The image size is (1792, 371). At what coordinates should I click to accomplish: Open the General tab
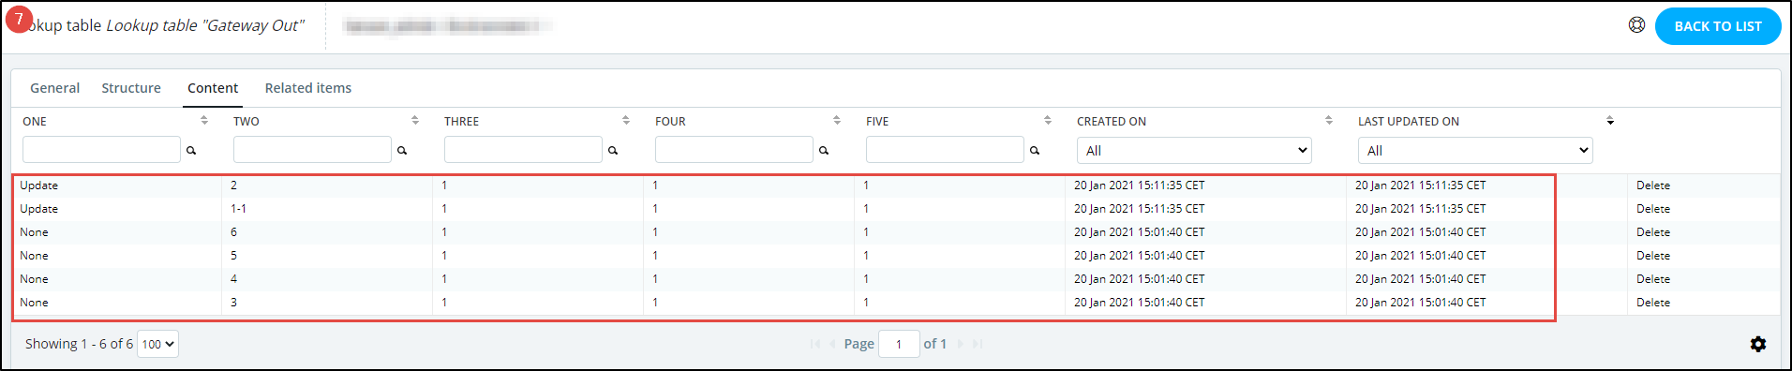tap(55, 88)
